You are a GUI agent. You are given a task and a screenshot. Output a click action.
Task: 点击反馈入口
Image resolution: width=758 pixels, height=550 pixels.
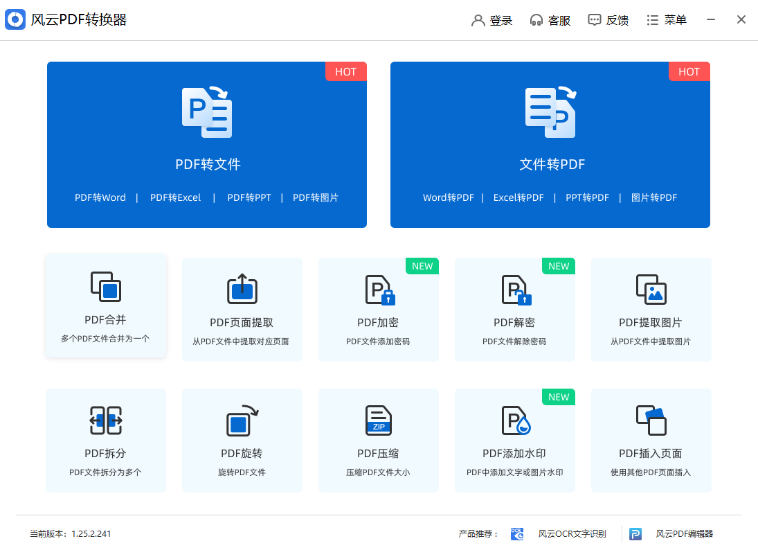[x=608, y=19]
